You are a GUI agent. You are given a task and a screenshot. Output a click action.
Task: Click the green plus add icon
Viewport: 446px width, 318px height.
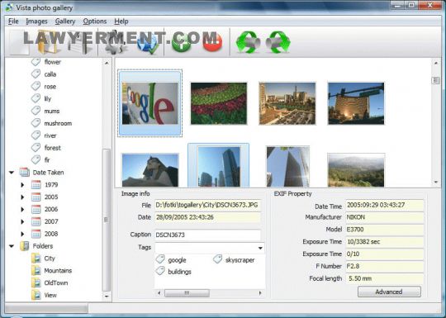[182, 42]
